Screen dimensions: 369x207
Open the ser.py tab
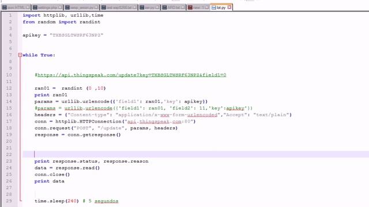click(x=149, y=7)
